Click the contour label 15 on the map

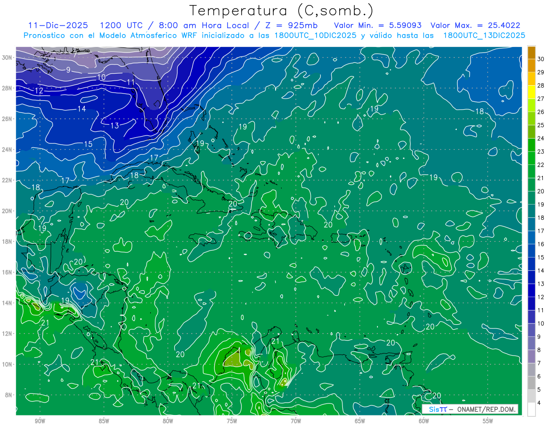[x=88, y=144]
